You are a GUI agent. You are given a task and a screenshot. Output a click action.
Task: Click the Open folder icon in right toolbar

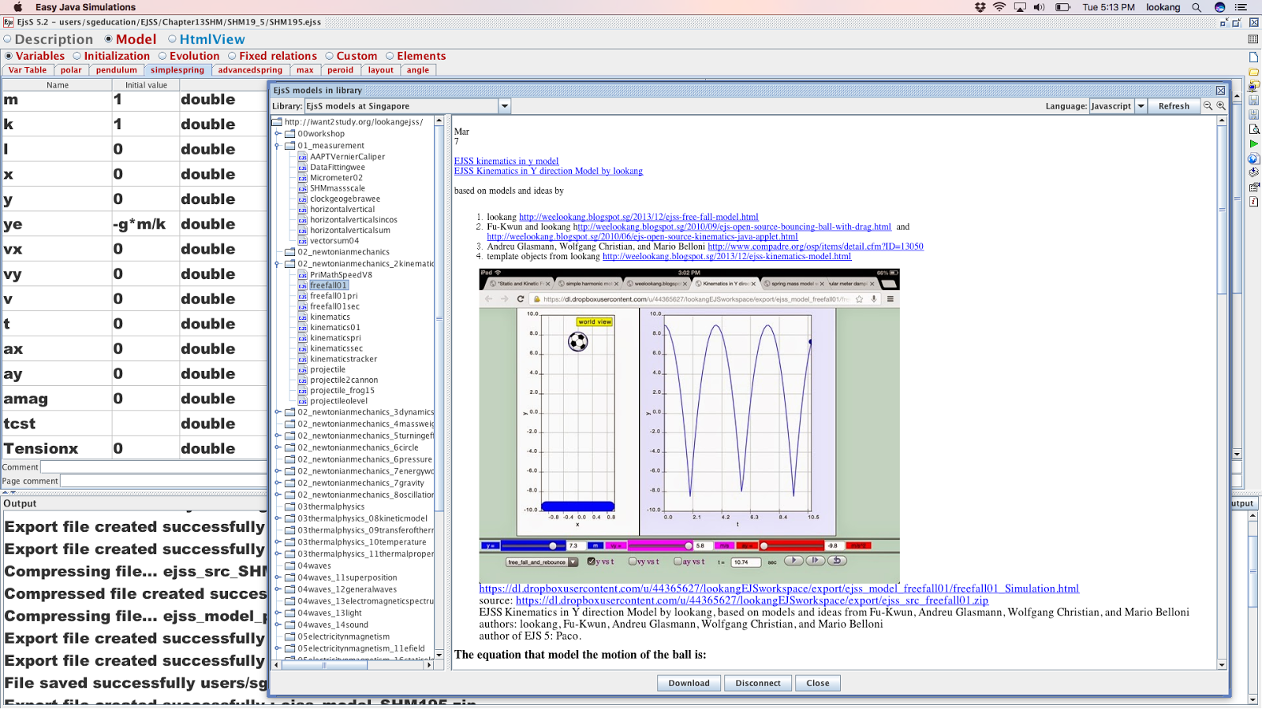(x=1253, y=72)
